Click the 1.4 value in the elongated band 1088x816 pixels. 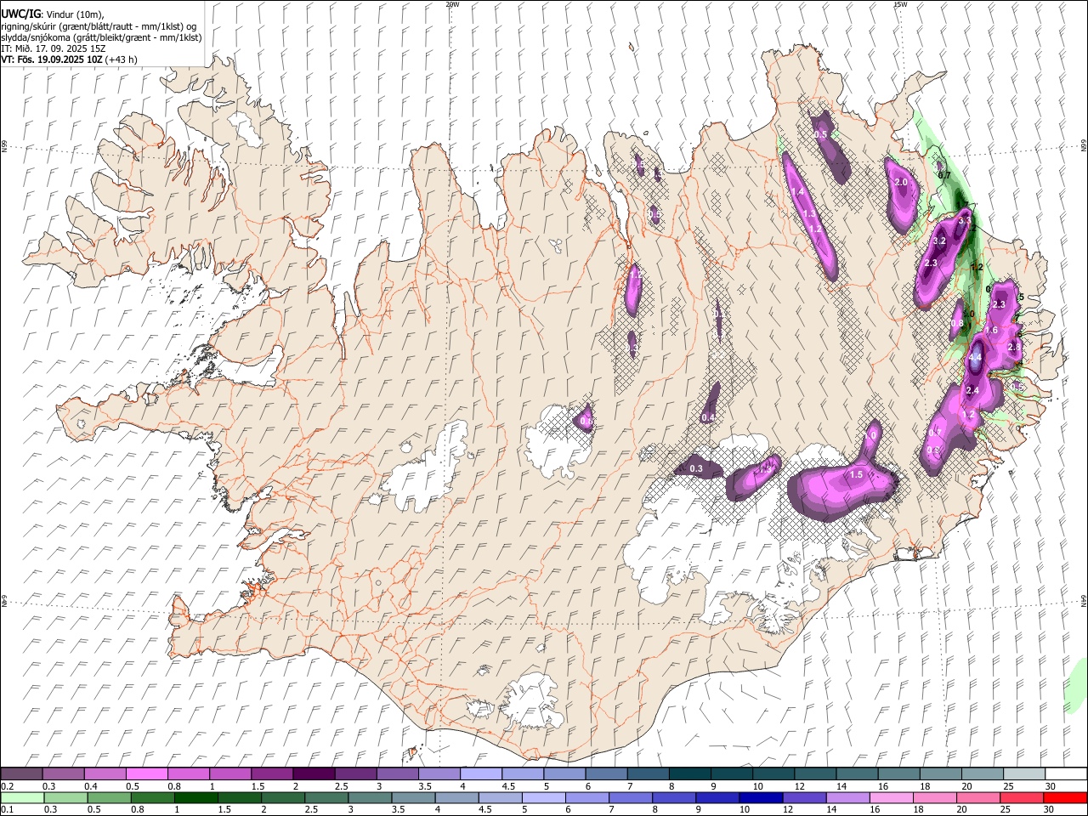pos(797,193)
